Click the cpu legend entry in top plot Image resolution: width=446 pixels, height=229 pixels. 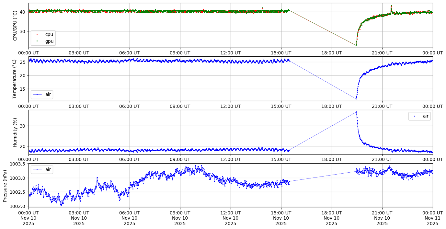49,34
